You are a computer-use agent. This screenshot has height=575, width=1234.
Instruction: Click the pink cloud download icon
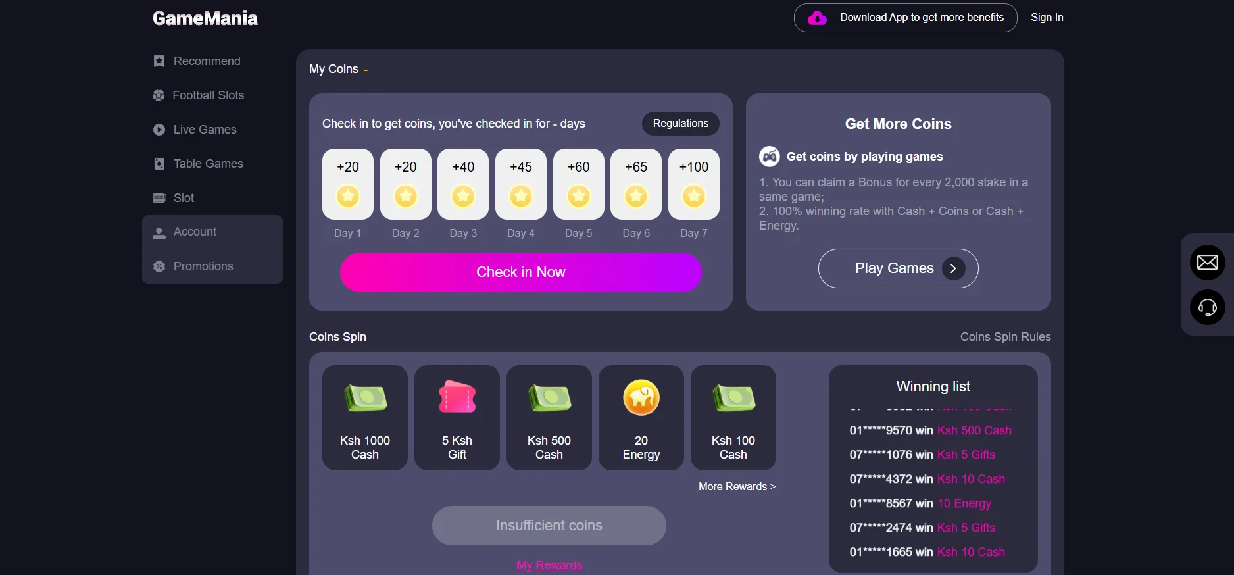pos(817,18)
